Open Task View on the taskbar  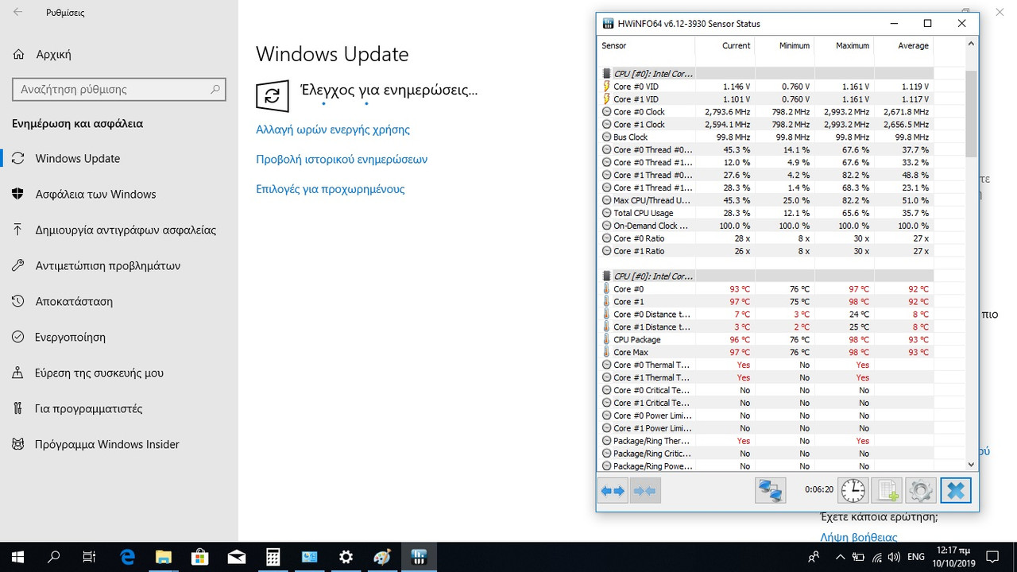tap(90, 557)
